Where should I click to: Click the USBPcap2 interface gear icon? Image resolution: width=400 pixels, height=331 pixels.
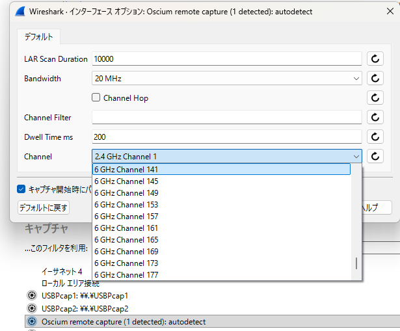click(x=32, y=308)
